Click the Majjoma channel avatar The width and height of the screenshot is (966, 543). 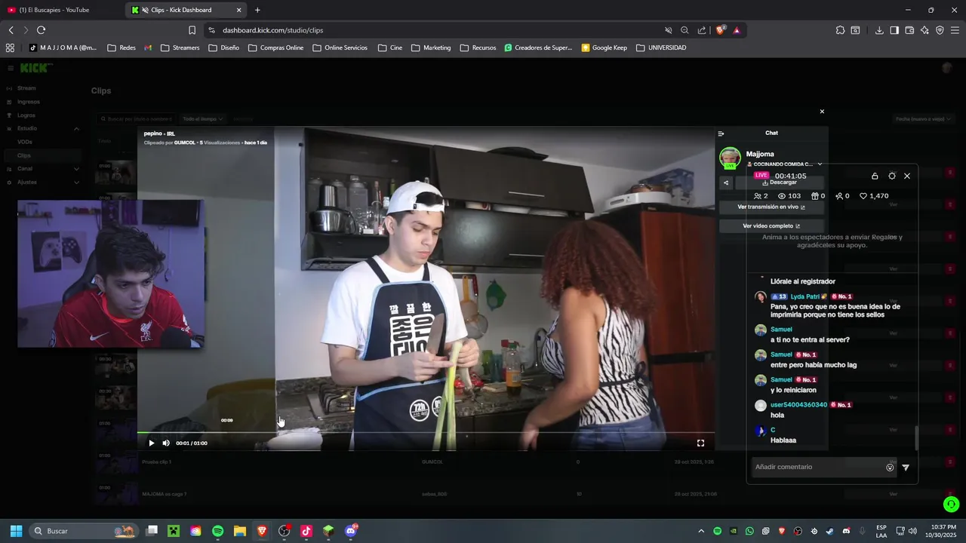point(730,158)
